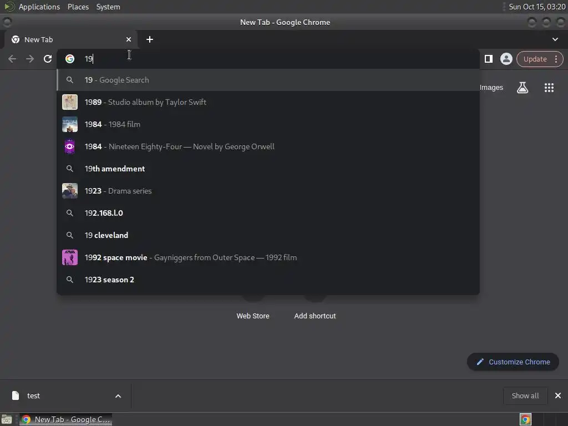Select the 1984 film thumbnail
Image resolution: width=568 pixels, height=426 pixels.
point(70,124)
